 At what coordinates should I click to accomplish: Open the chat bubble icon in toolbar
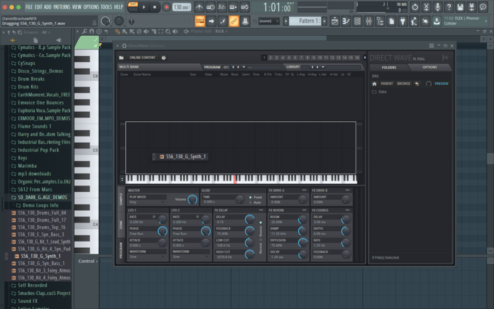(x=483, y=7)
